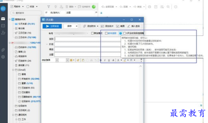Viewport: 208px width, 123px height.
Task: Collapse the [Gmail] folder tree node
Action: pos(13,70)
